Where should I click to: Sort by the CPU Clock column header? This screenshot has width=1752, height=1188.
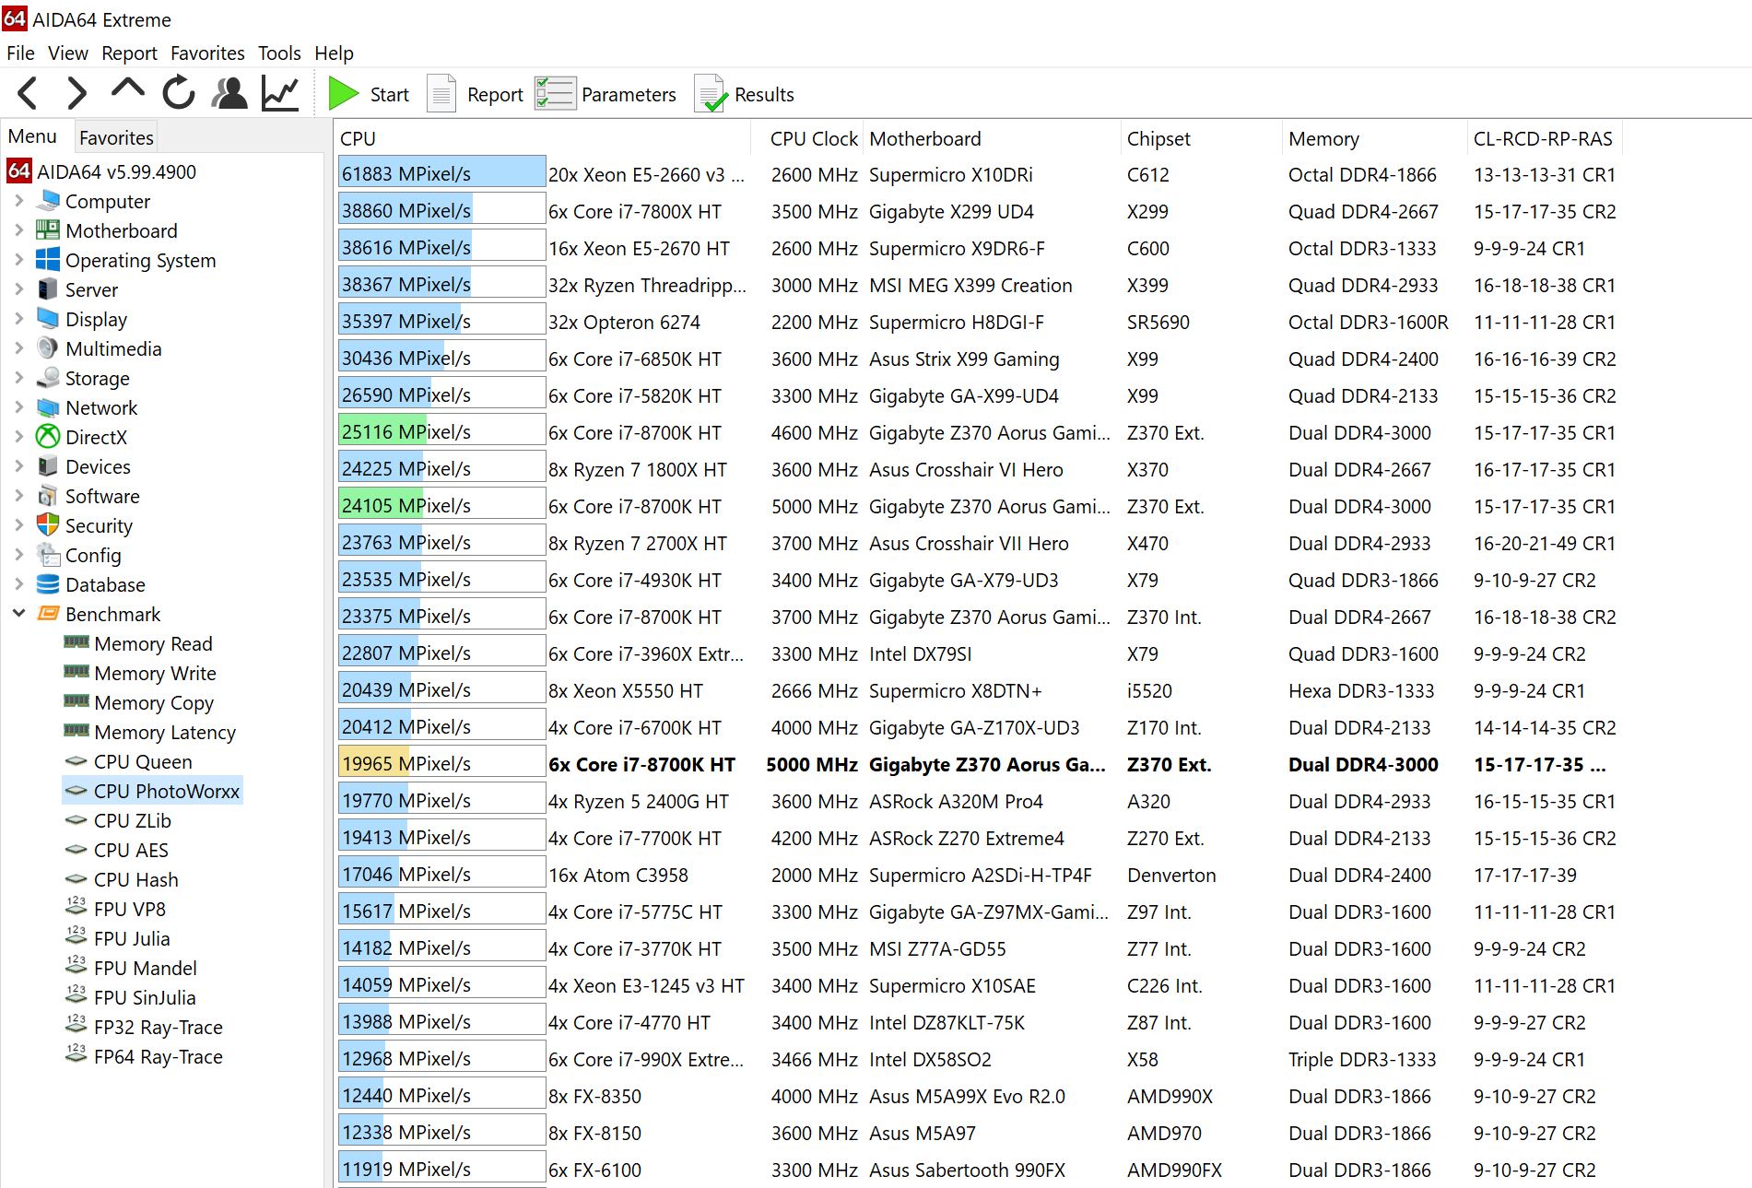[807, 138]
